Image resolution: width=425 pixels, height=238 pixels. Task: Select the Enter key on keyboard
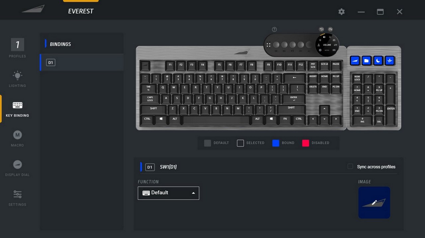294,99
